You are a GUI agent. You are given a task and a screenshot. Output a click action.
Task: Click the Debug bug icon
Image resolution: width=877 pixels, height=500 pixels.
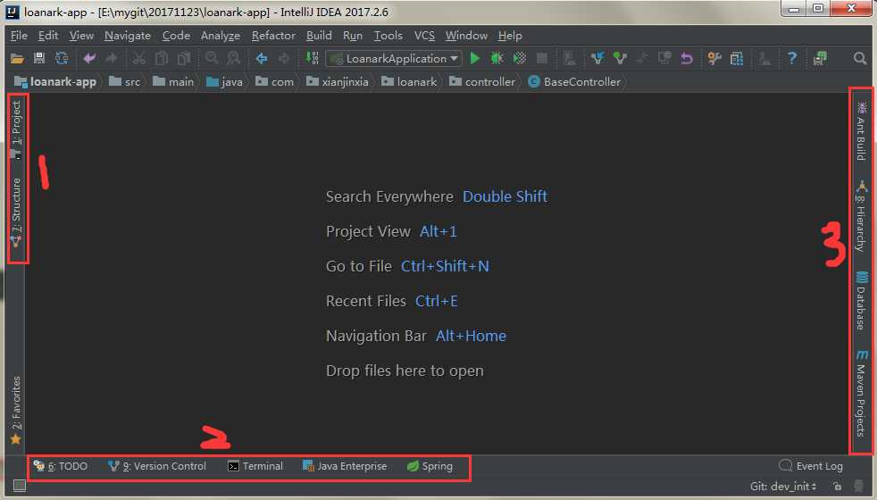pos(497,58)
